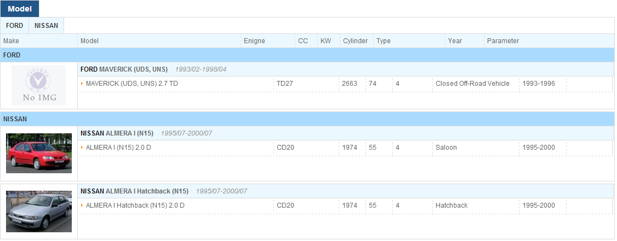Click the NISSAN group header bar
The width and height of the screenshot is (617, 241).
pos(307,119)
